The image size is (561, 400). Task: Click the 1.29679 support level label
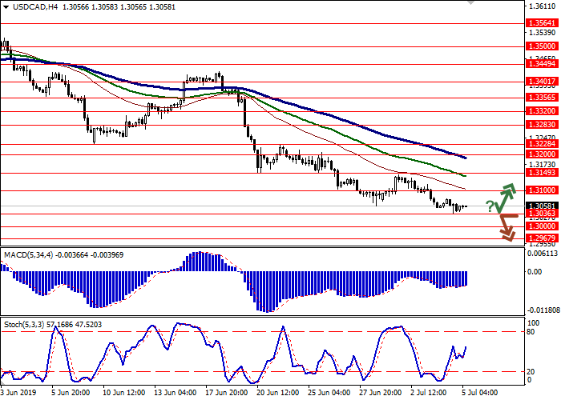pos(538,238)
